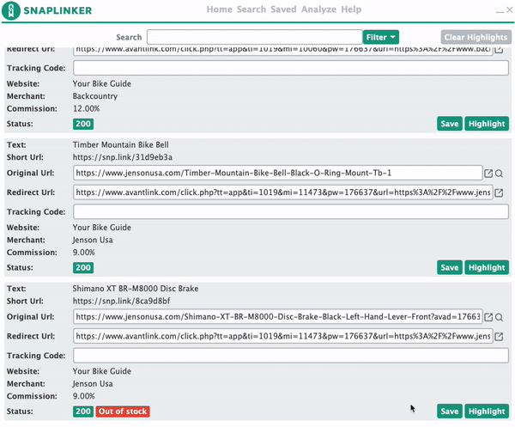Click the 12.00% commission value
This screenshot has height=427, width=515.
(86, 109)
